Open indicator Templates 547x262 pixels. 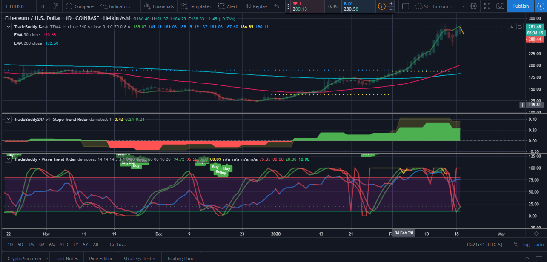tap(196, 6)
